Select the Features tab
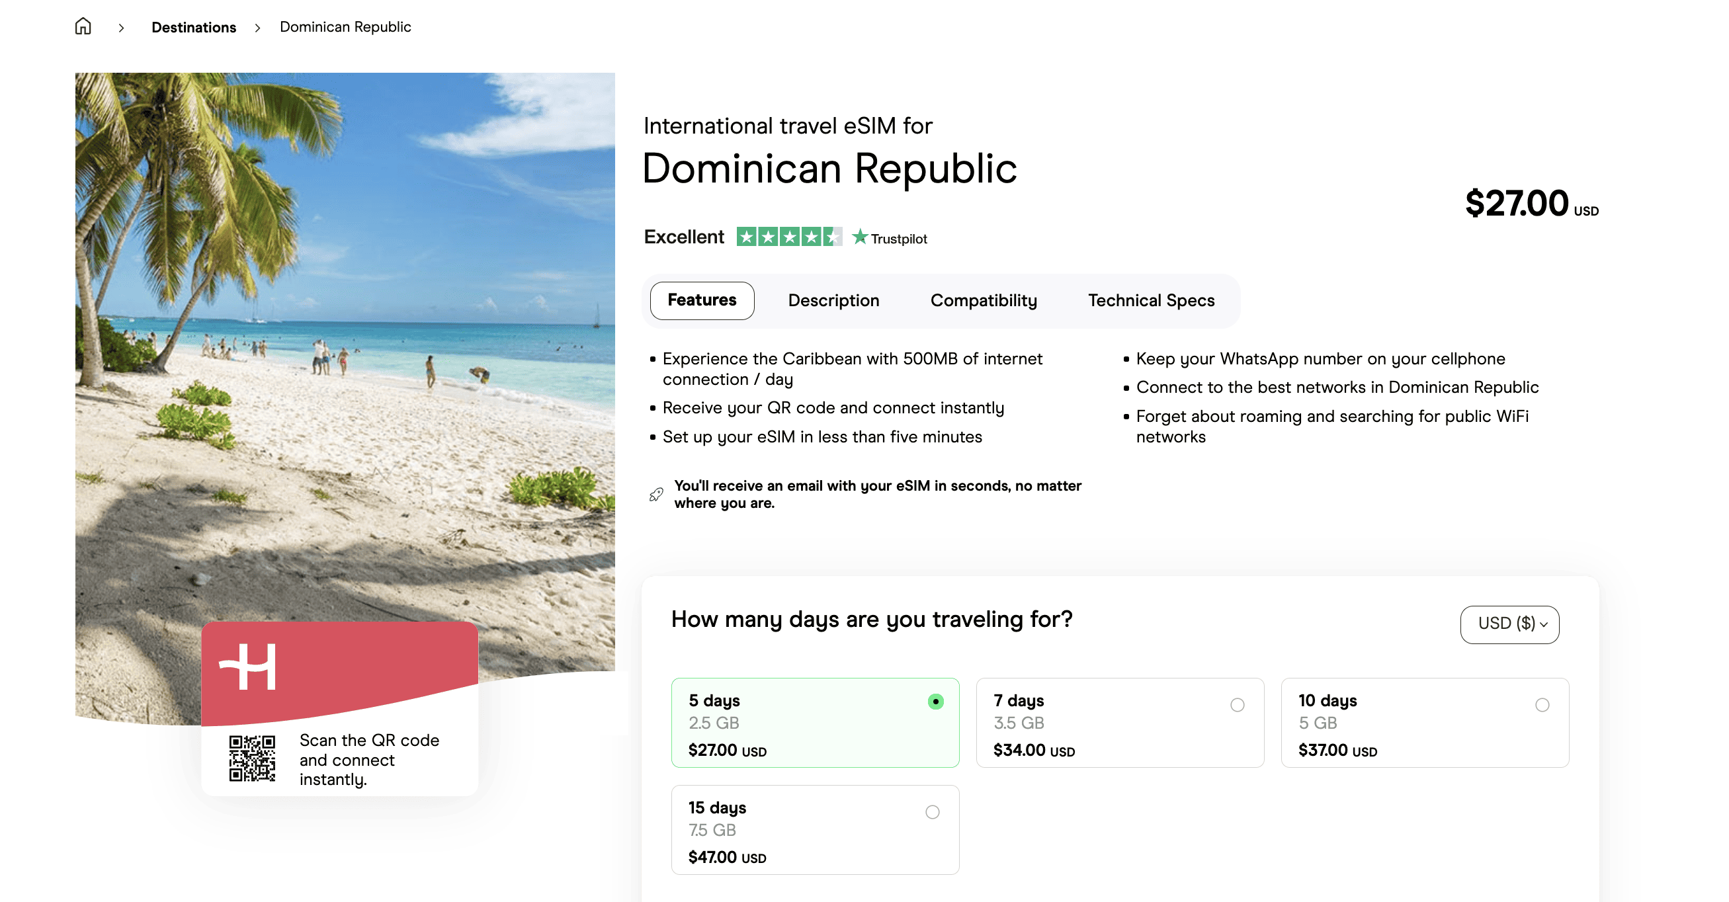The height and width of the screenshot is (902, 1729). [x=700, y=301]
